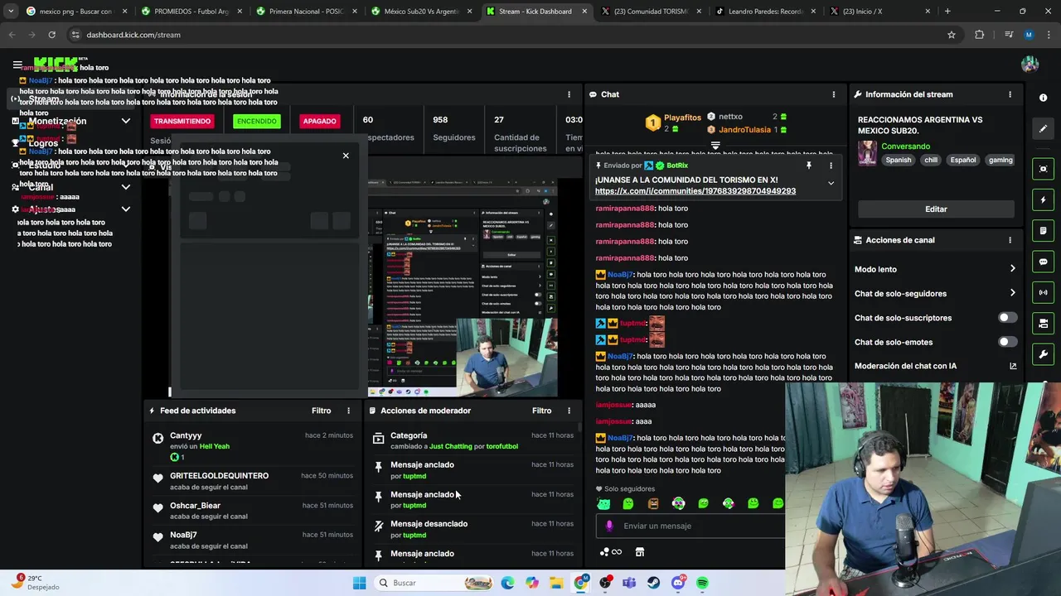Image resolution: width=1061 pixels, height=596 pixels.
Task: Open options menu of Información del stream panel
Action: [1010, 94]
